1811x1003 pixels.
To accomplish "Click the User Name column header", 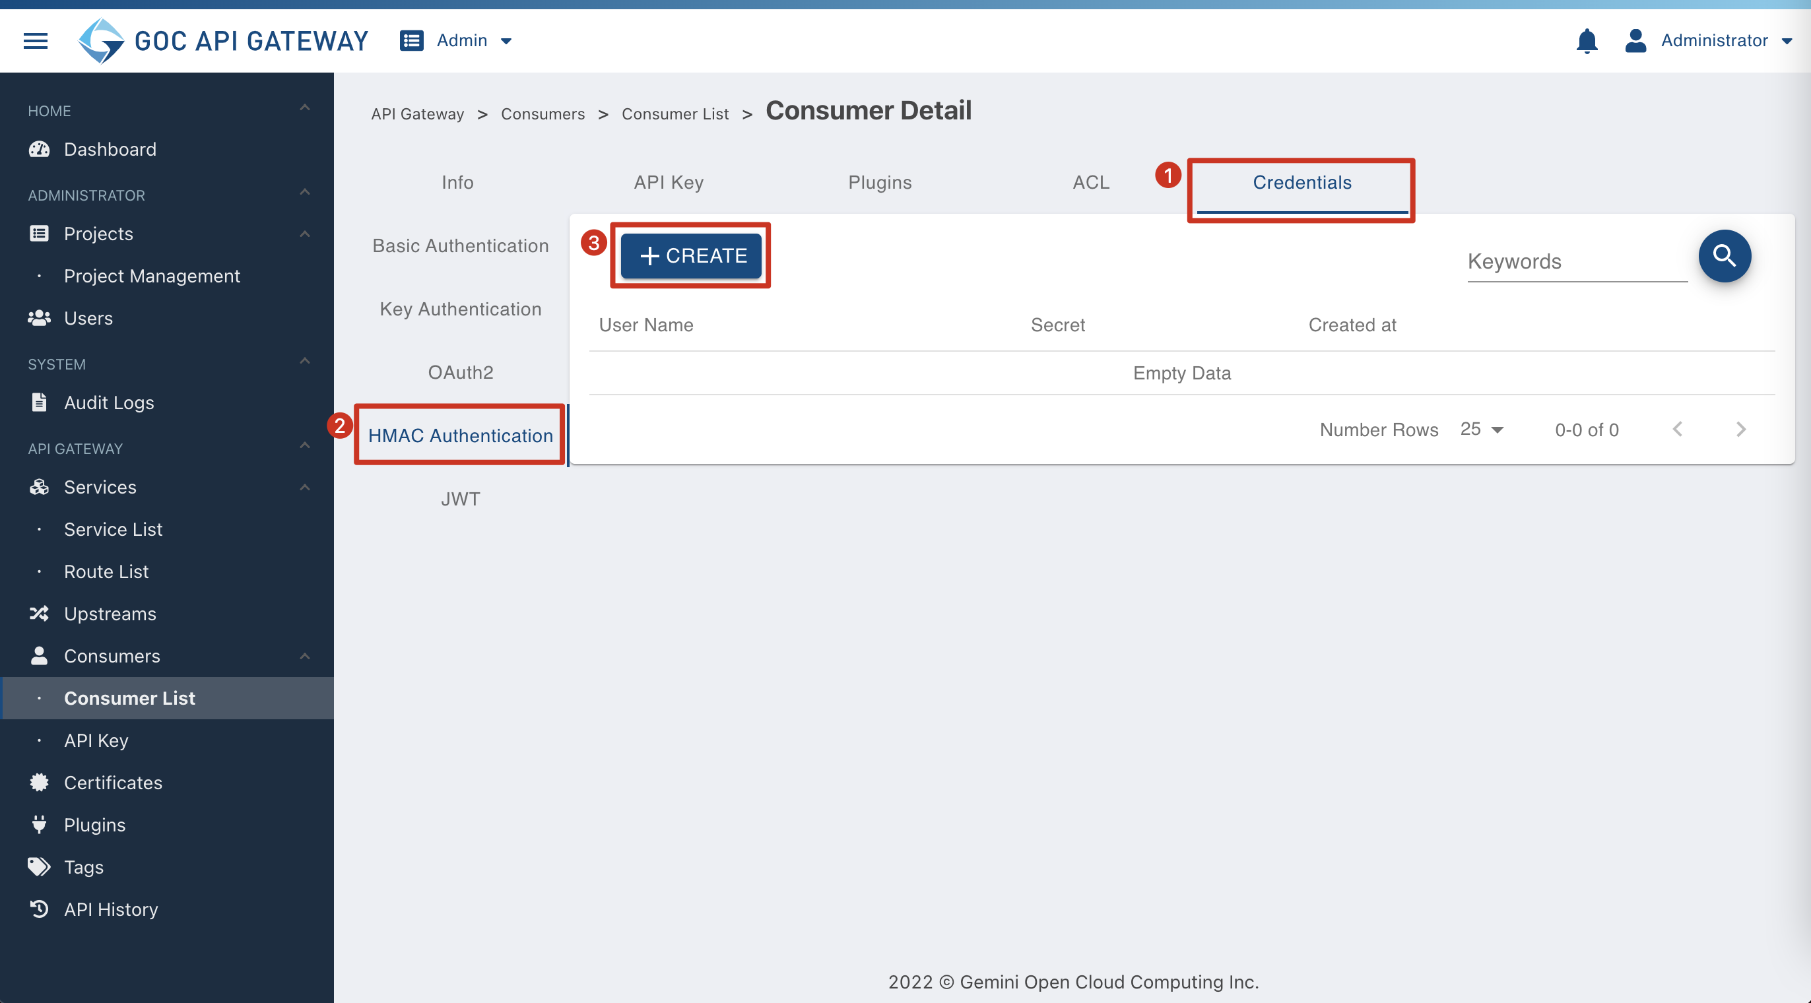I will 646,325.
